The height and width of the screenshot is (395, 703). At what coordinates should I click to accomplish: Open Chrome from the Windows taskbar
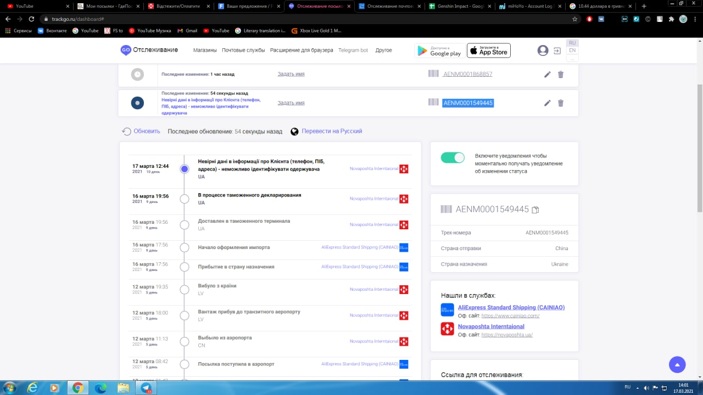click(x=77, y=387)
